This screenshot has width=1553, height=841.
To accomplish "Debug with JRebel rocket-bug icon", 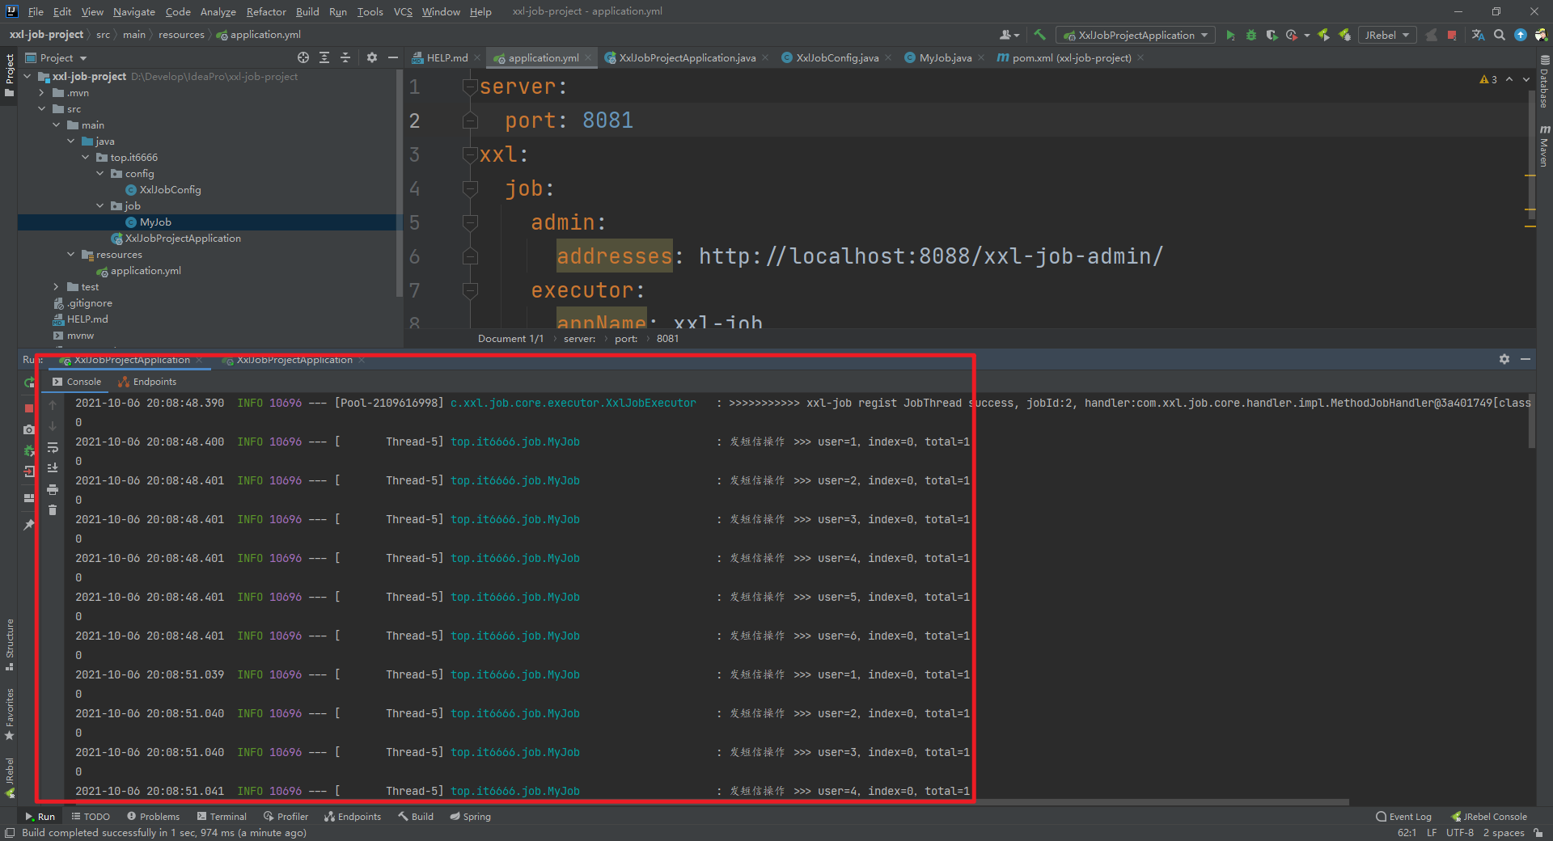I will pos(1345,35).
